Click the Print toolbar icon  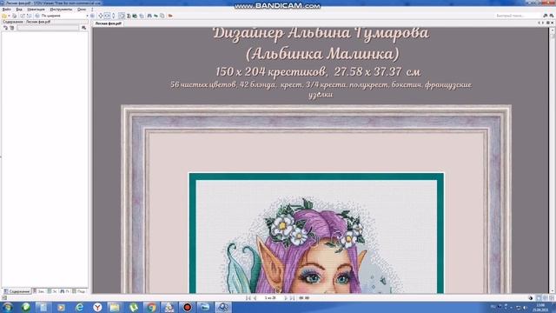click(x=14, y=16)
